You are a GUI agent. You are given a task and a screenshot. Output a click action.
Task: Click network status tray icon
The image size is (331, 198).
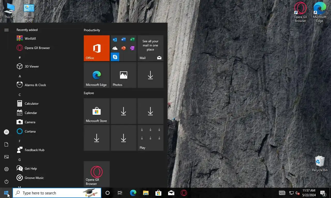tap(291, 193)
